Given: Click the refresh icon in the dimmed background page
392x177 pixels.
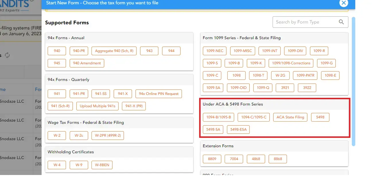Looking at the screenshot, I should 7,55.
